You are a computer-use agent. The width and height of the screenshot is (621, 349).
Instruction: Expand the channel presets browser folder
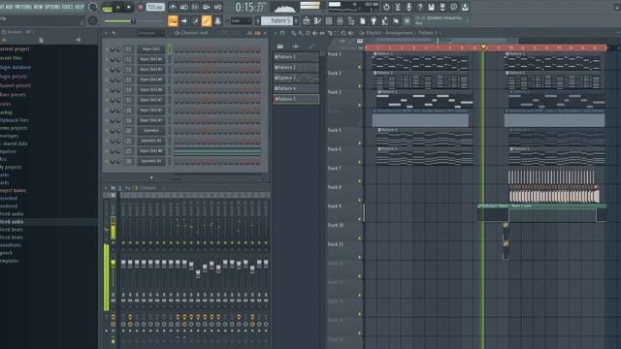pos(16,85)
